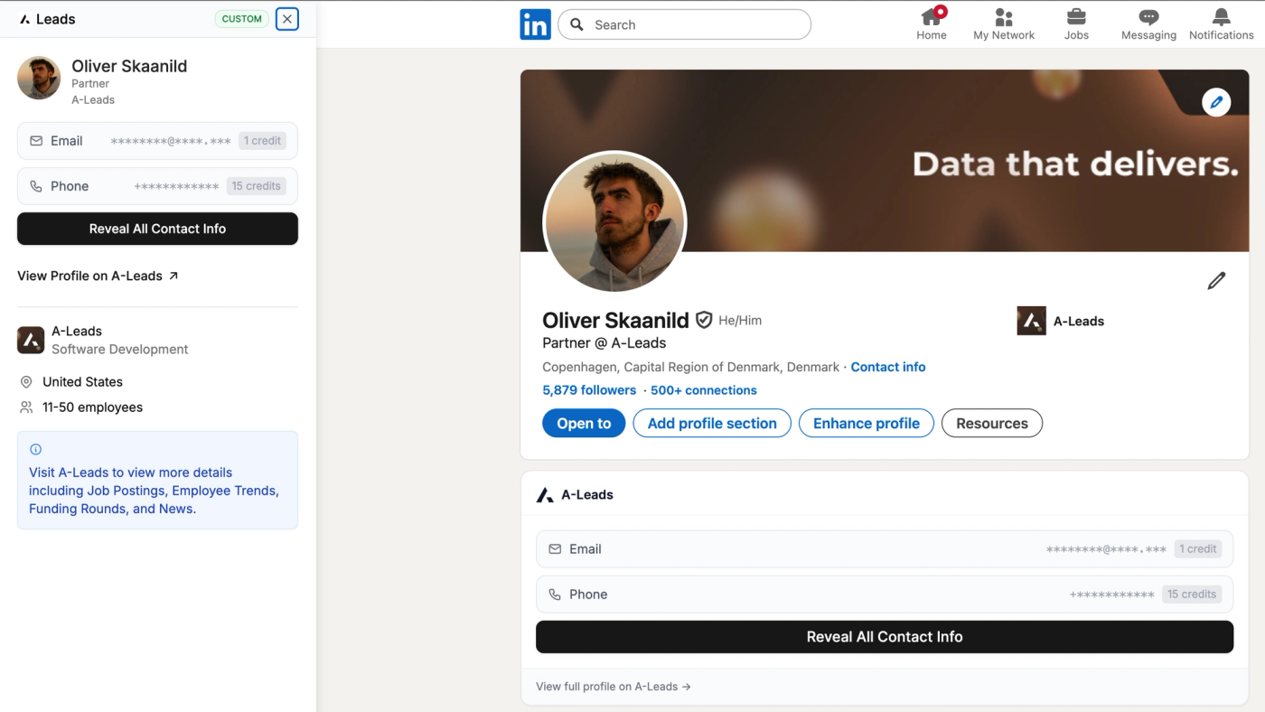Open the Contact info link
This screenshot has width=1265, height=712.
[x=888, y=367]
